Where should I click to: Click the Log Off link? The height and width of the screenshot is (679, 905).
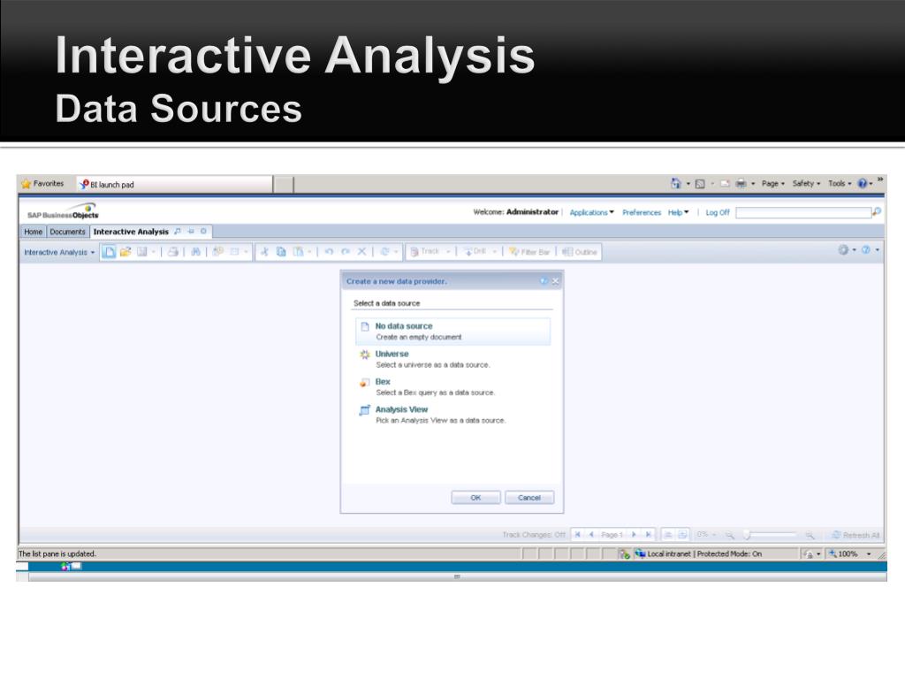coord(718,212)
